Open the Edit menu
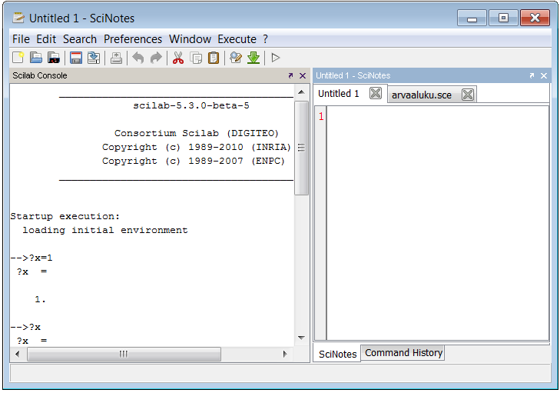Viewport: 560px width, 393px height. (46, 39)
